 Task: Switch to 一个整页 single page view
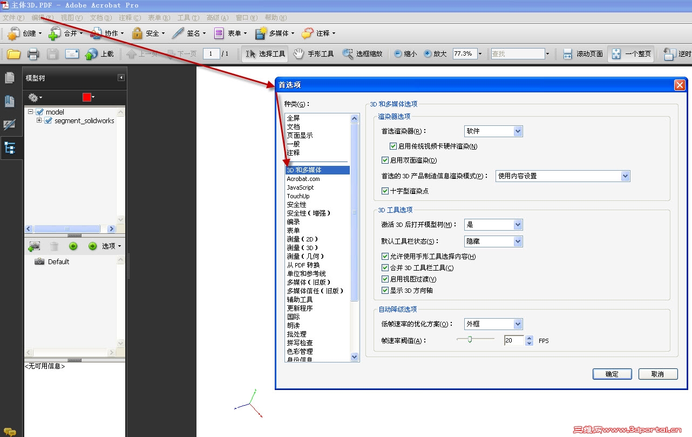pyautogui.click(x=631, y=54)
